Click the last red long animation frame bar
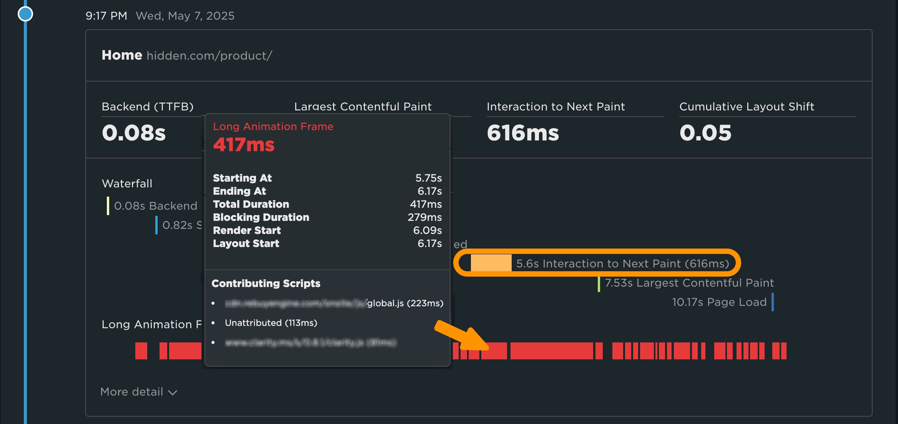 (x=783, y=351)
